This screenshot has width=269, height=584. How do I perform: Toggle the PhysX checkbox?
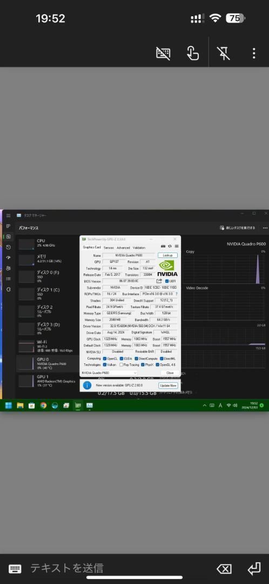pyautogui.click(x=143, y=364)
